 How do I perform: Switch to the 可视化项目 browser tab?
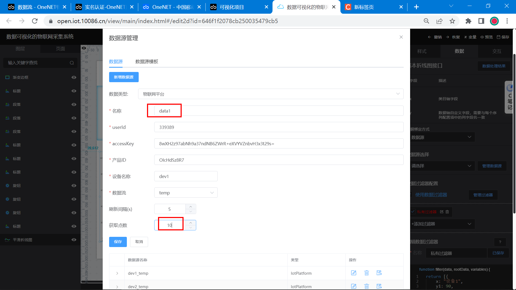232,7
